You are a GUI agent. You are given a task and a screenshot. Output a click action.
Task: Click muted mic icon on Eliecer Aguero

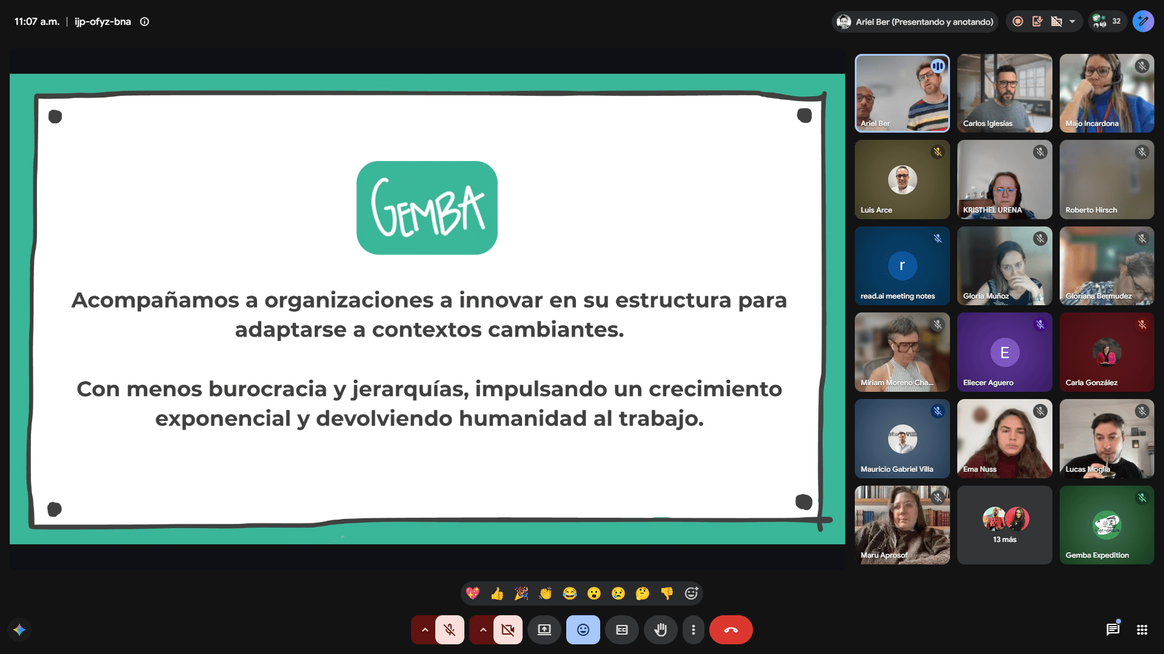(1040, 325)
